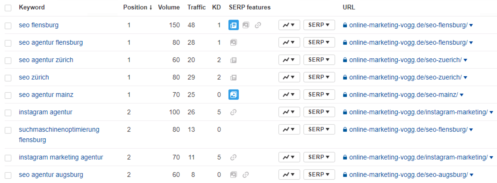Open SERP dropdown for seo agentur flensburg

[319, 42]
